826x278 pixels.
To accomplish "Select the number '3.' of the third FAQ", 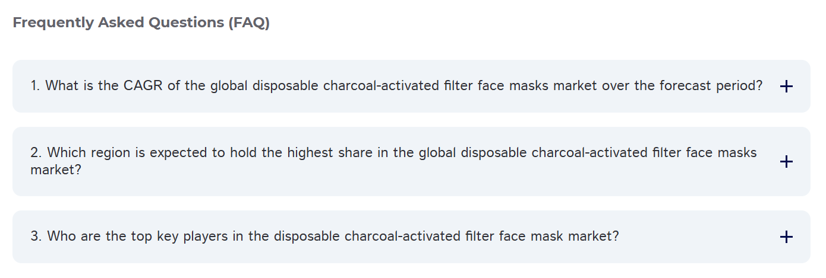I will (36, 237).
